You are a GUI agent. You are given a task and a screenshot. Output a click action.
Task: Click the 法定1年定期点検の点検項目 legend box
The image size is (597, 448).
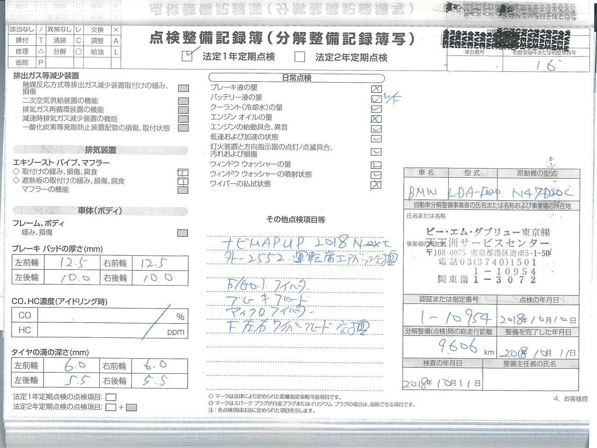pyautogui.click(x=111, y=398)
